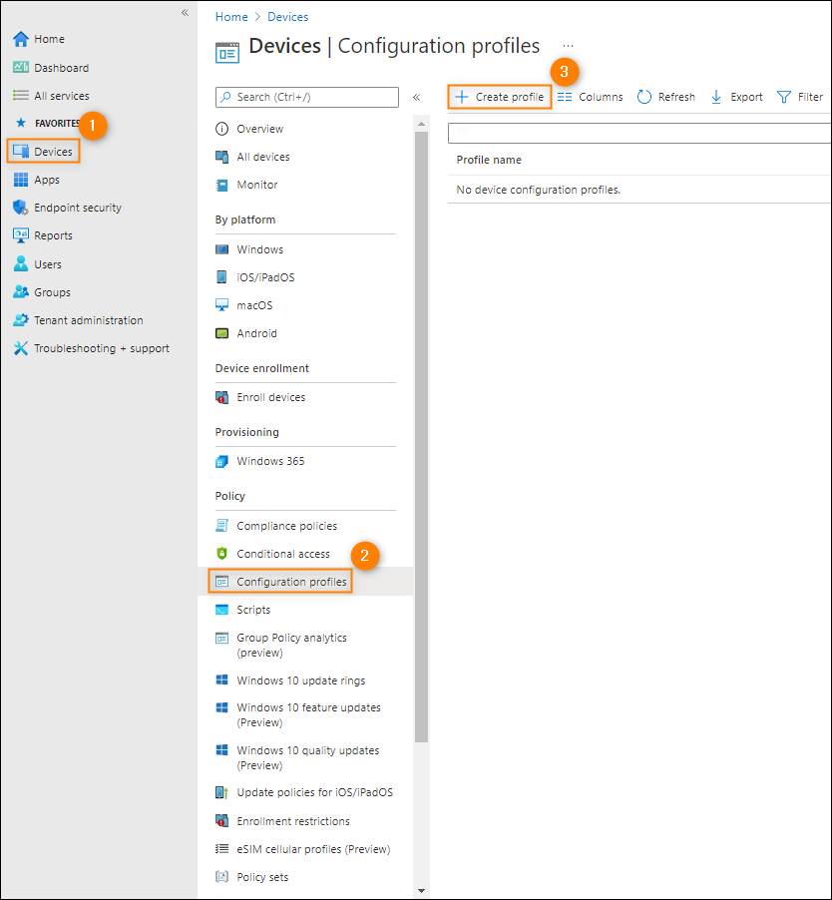Viewport: 832px width, 900px height.
Task: Click the Users person icon
Action: pyautogui.click(x=21, y=264)
